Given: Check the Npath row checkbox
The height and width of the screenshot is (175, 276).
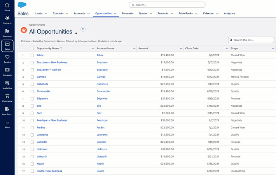Looking at the screenshot, I should click(32, 164).
